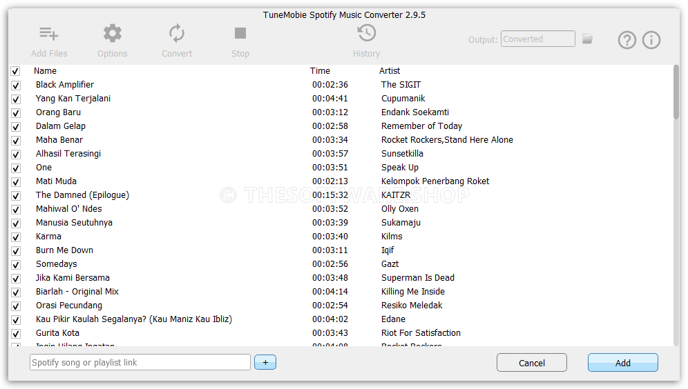The height and width of the screenshot is (389, 688).
Task: Uncheck the Kau Pikir Kaulah Segalanya checkbox
Action: 16,320
